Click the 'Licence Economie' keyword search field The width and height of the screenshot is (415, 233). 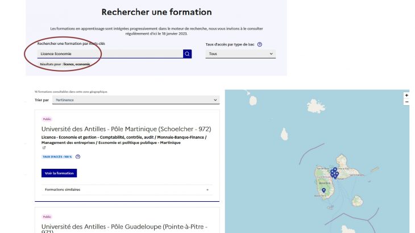pyautogui.click(x=110, y=53)
